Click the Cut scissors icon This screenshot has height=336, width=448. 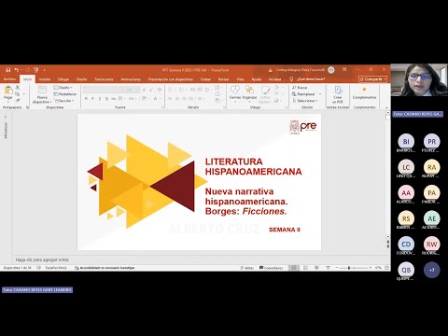point(18,88)
